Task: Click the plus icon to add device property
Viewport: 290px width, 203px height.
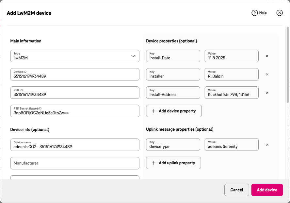Action: [153, 111]
